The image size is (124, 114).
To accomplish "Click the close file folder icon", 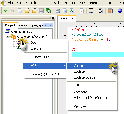I will pyautogui.click(x=34, y=11).
